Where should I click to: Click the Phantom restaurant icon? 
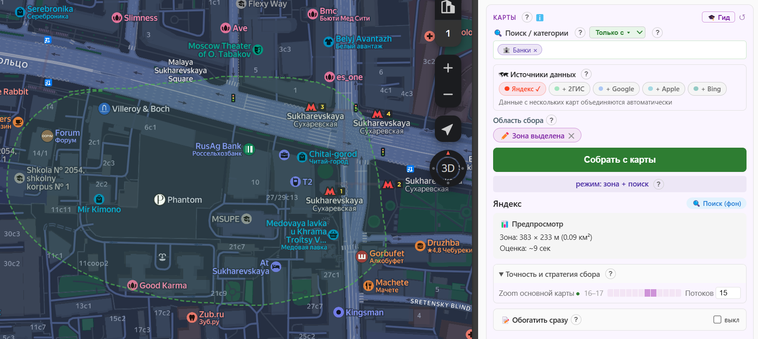[159, 200]
